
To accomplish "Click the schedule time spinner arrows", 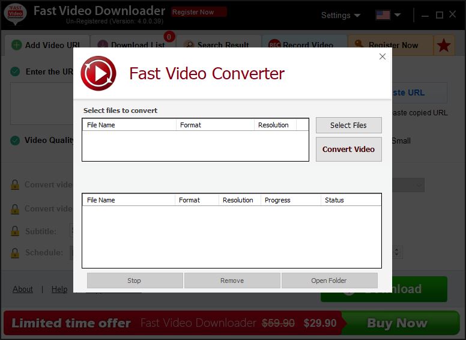I will coord(397,252).
